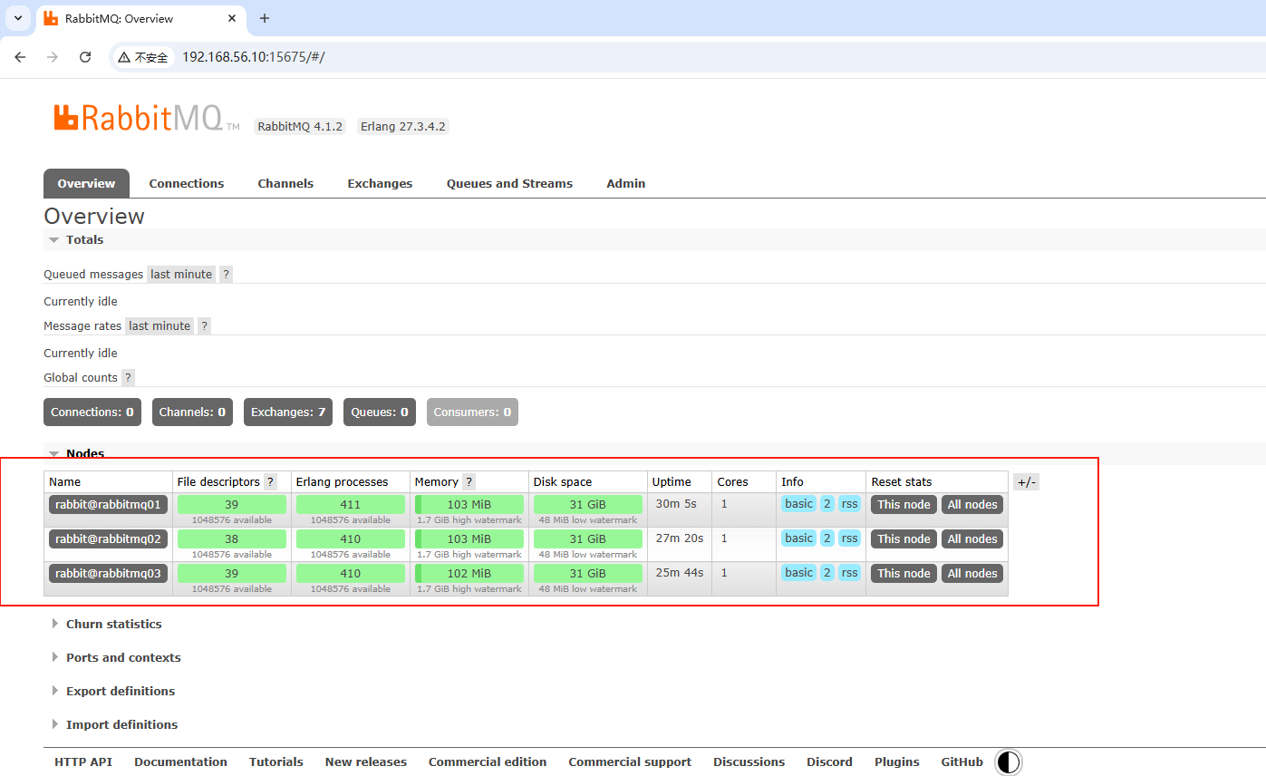Open the Admin tab
Image resolution: width=1266 pixels, height=776 pixels.
[625, 183]
